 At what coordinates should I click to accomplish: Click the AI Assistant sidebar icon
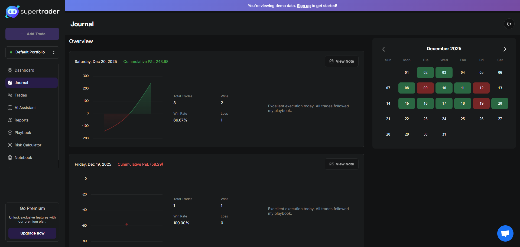(x=10, y=108)
